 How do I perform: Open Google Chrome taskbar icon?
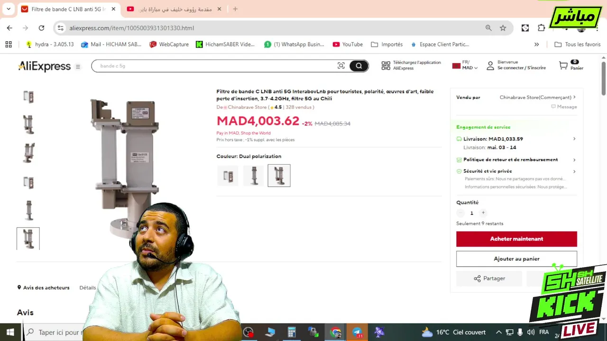click(x=336, y=332)
